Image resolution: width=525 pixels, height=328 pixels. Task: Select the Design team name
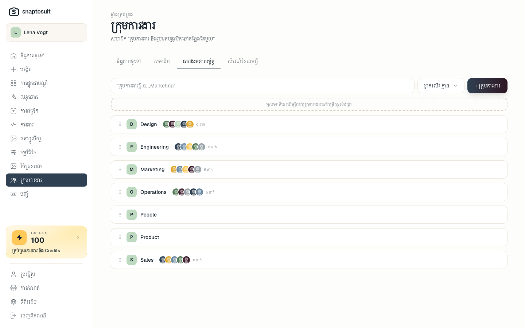[x=149, y=124]
